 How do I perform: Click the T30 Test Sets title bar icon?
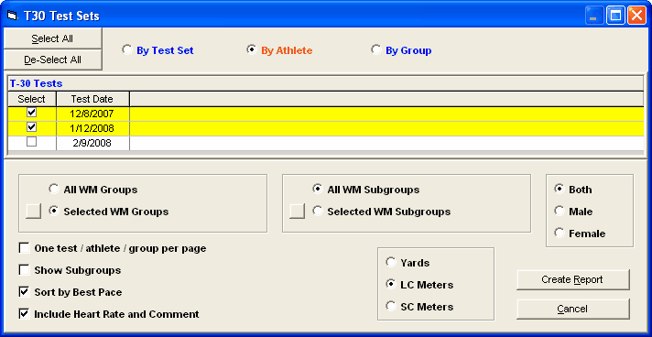click(13, 16)
